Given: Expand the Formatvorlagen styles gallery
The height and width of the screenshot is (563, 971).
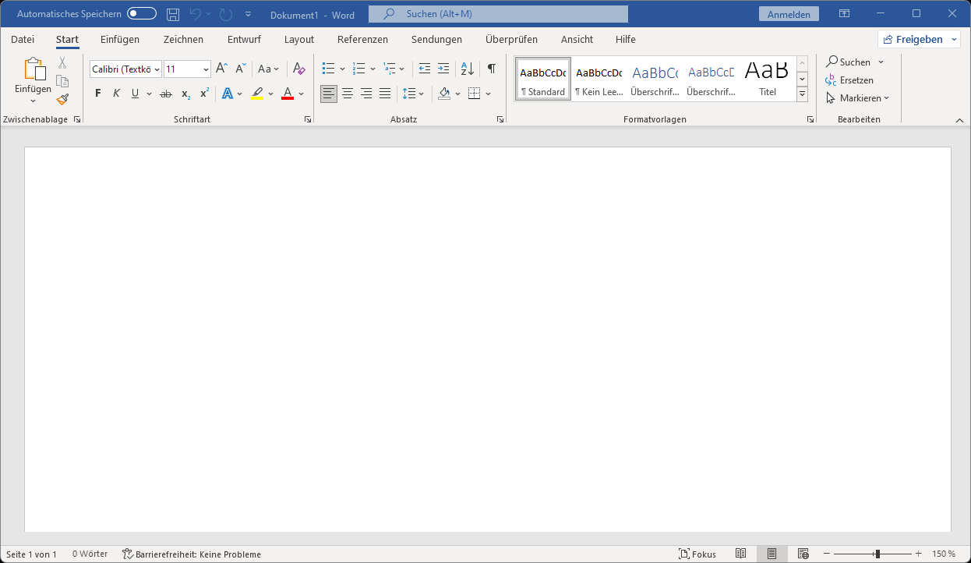Looking at the screenshot, I should [802, 94].
